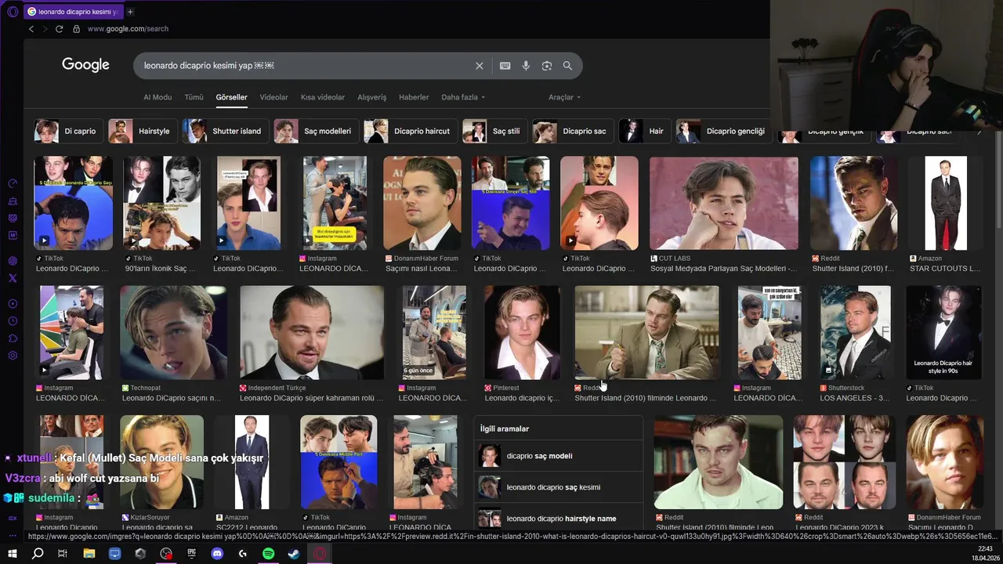Reload the current page
Viewport: 1003px width, 564px height.
pyautogui.click(x=59, y=29)
